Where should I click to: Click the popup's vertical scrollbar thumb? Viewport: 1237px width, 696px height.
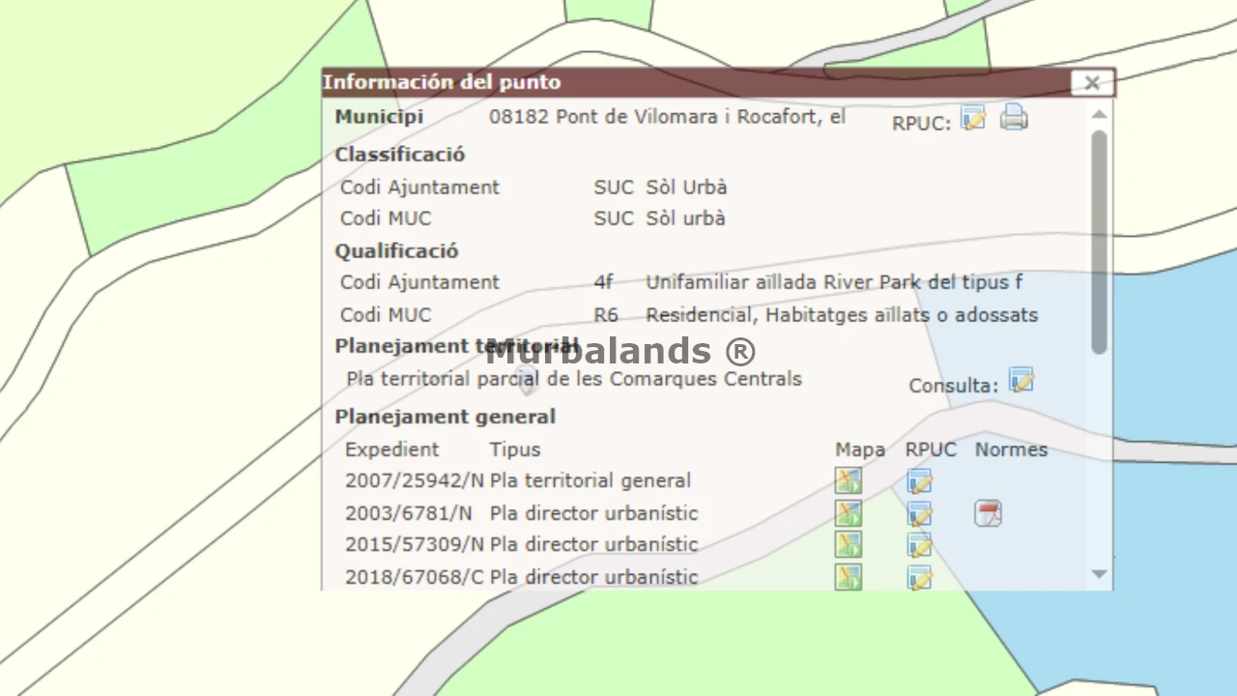(x=1099, y=242)
